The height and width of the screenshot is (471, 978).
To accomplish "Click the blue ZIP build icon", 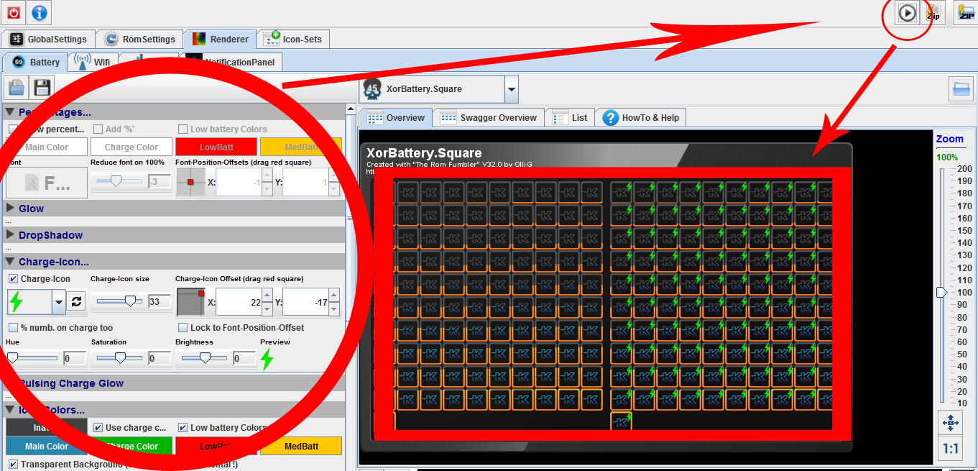I will (x=966, y=13).
